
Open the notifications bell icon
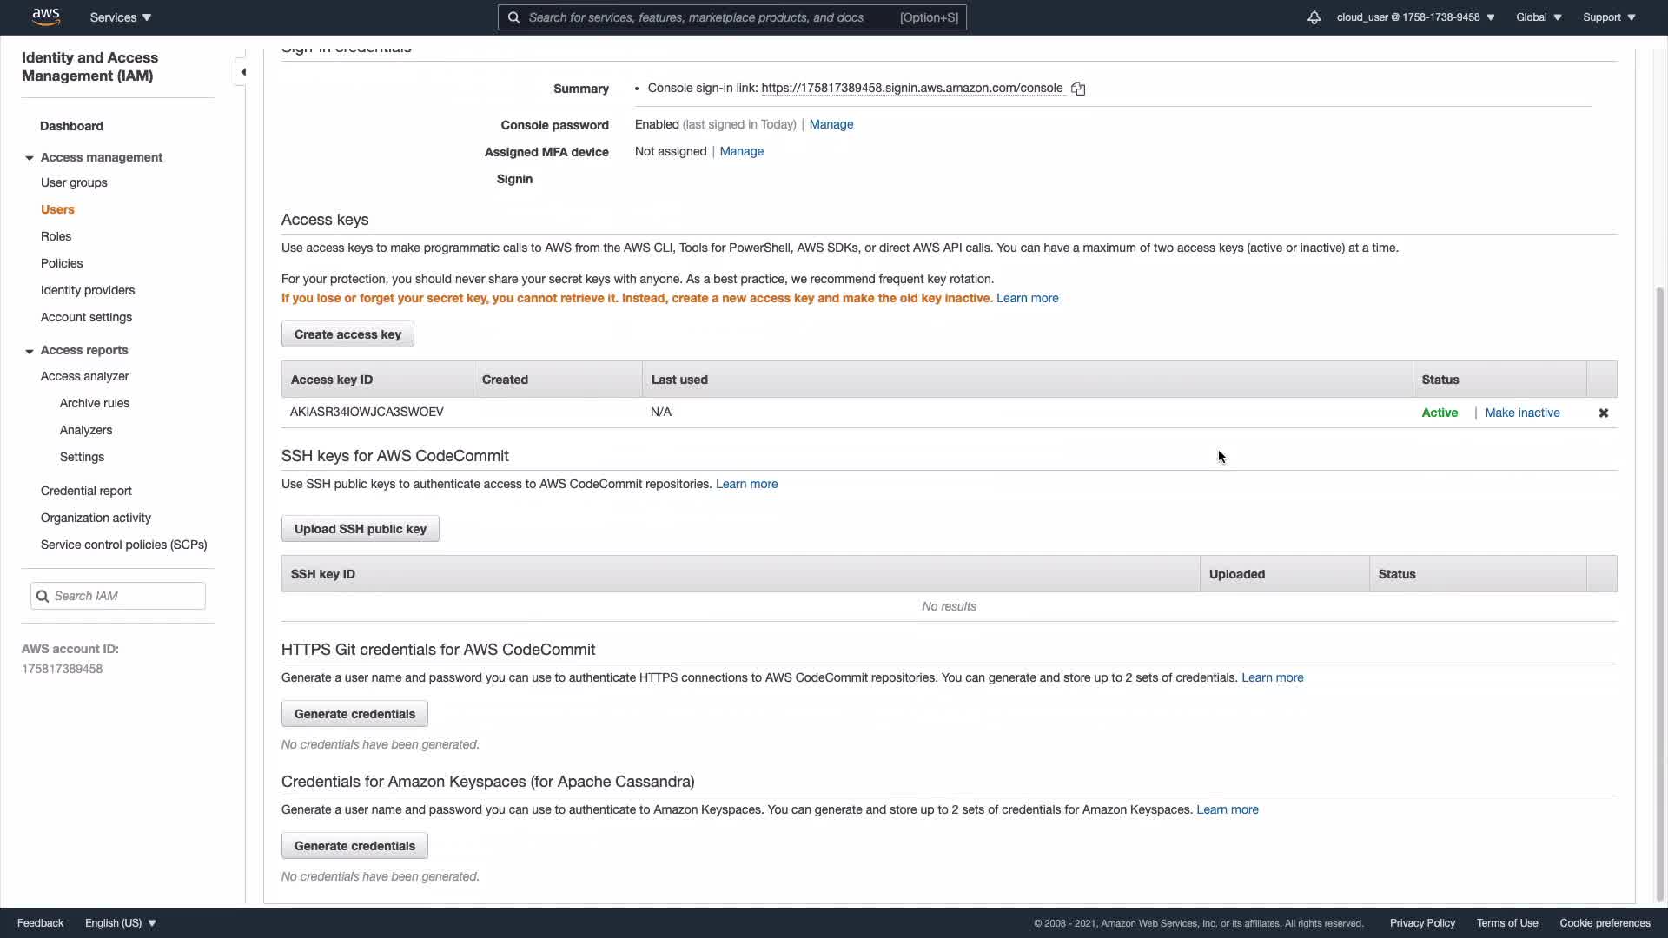click(x=1314, y=17)
